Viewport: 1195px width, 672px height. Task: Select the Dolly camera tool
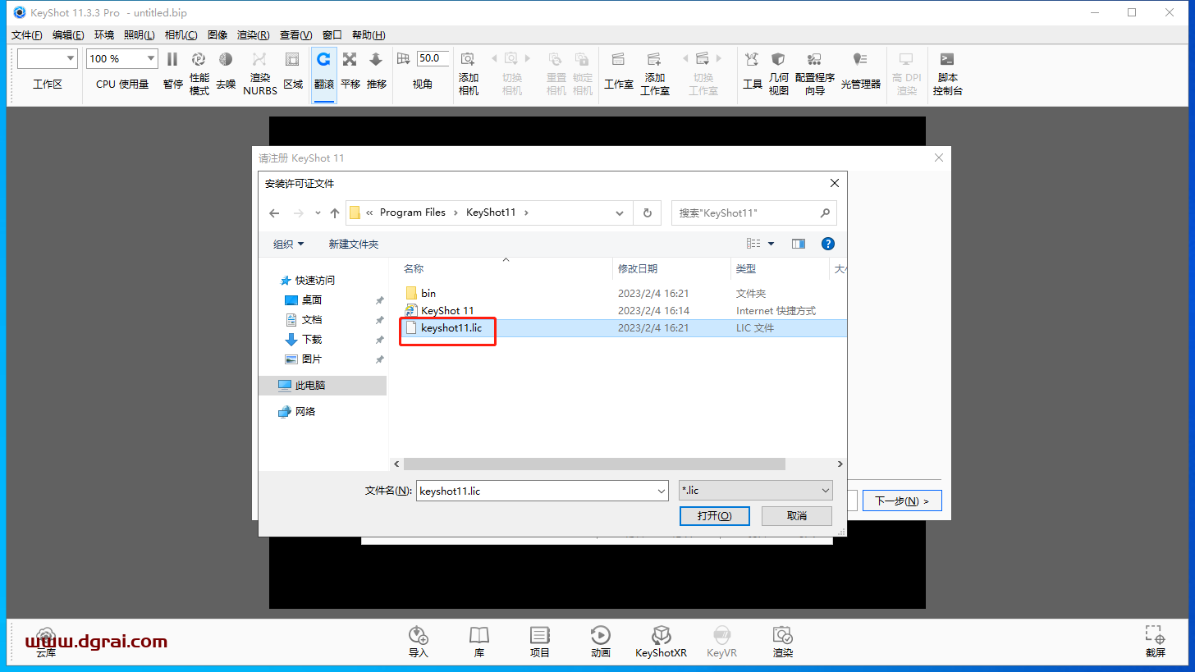[x=376, y=60]
